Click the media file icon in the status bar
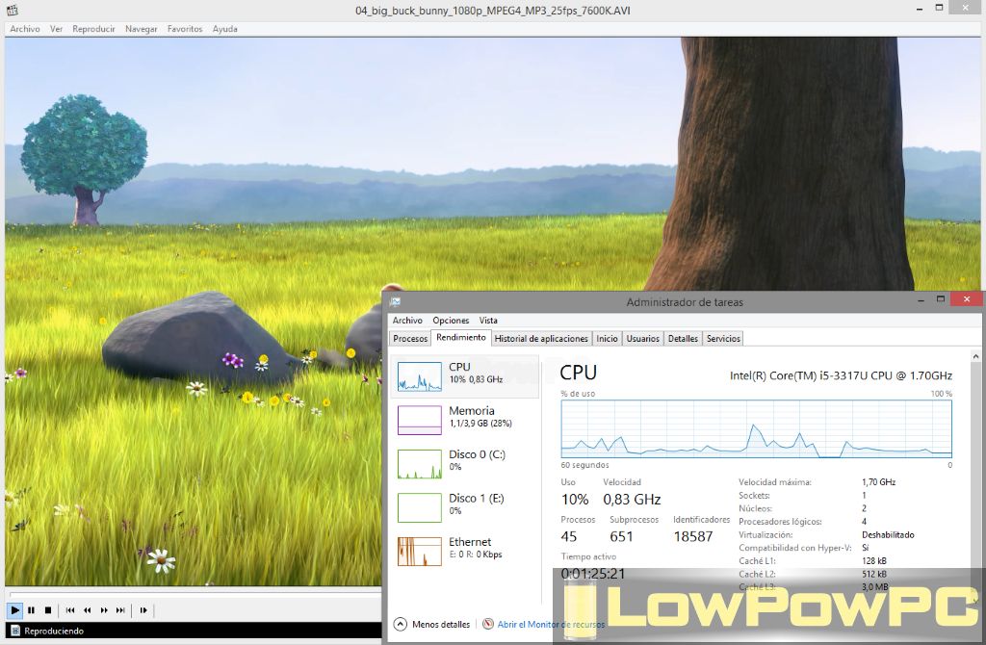 point(15,631)
